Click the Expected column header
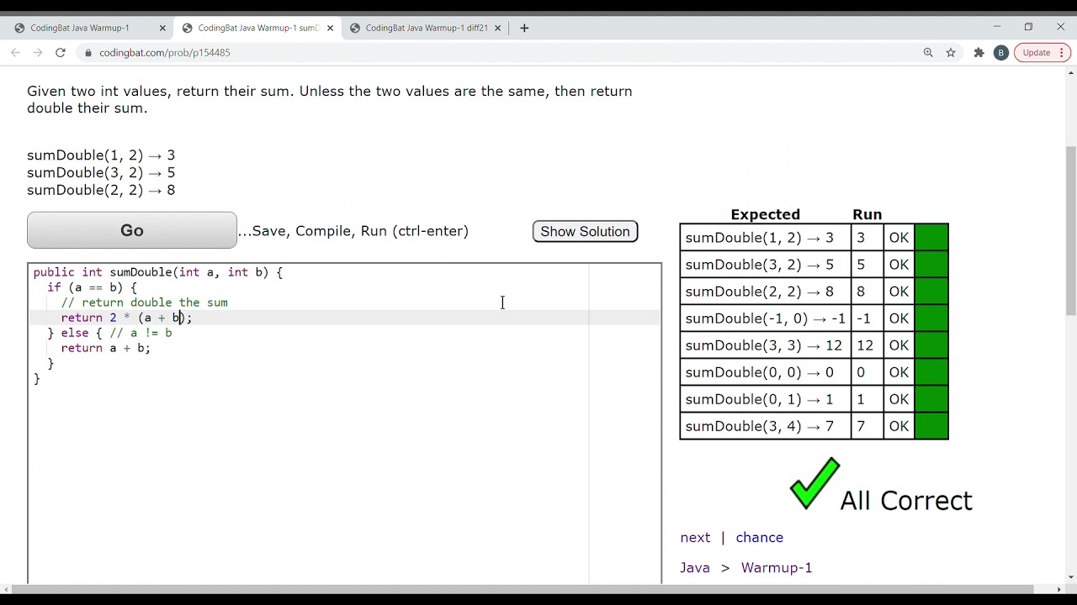Image resolution: width=1077 pixels, height=605 pixels. (765, 214)
